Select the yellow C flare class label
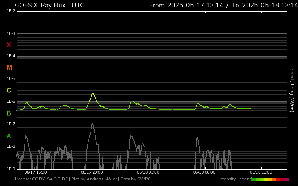The image size is (298, 186). [x=9, y=90]
